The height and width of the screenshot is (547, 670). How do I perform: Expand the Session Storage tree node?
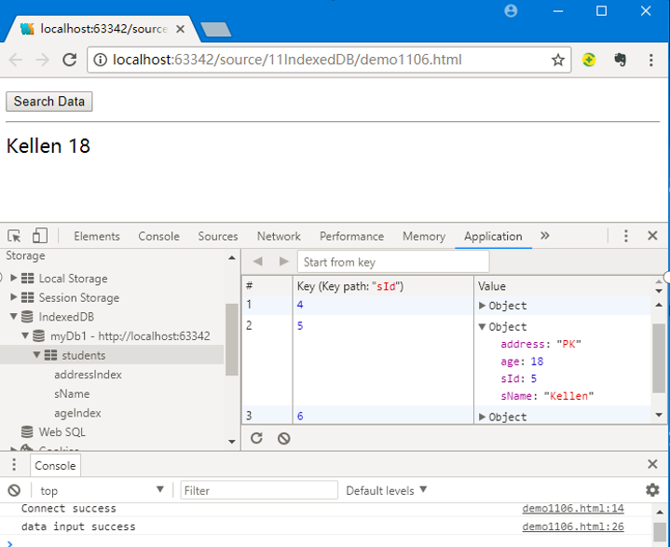(14, 296)
